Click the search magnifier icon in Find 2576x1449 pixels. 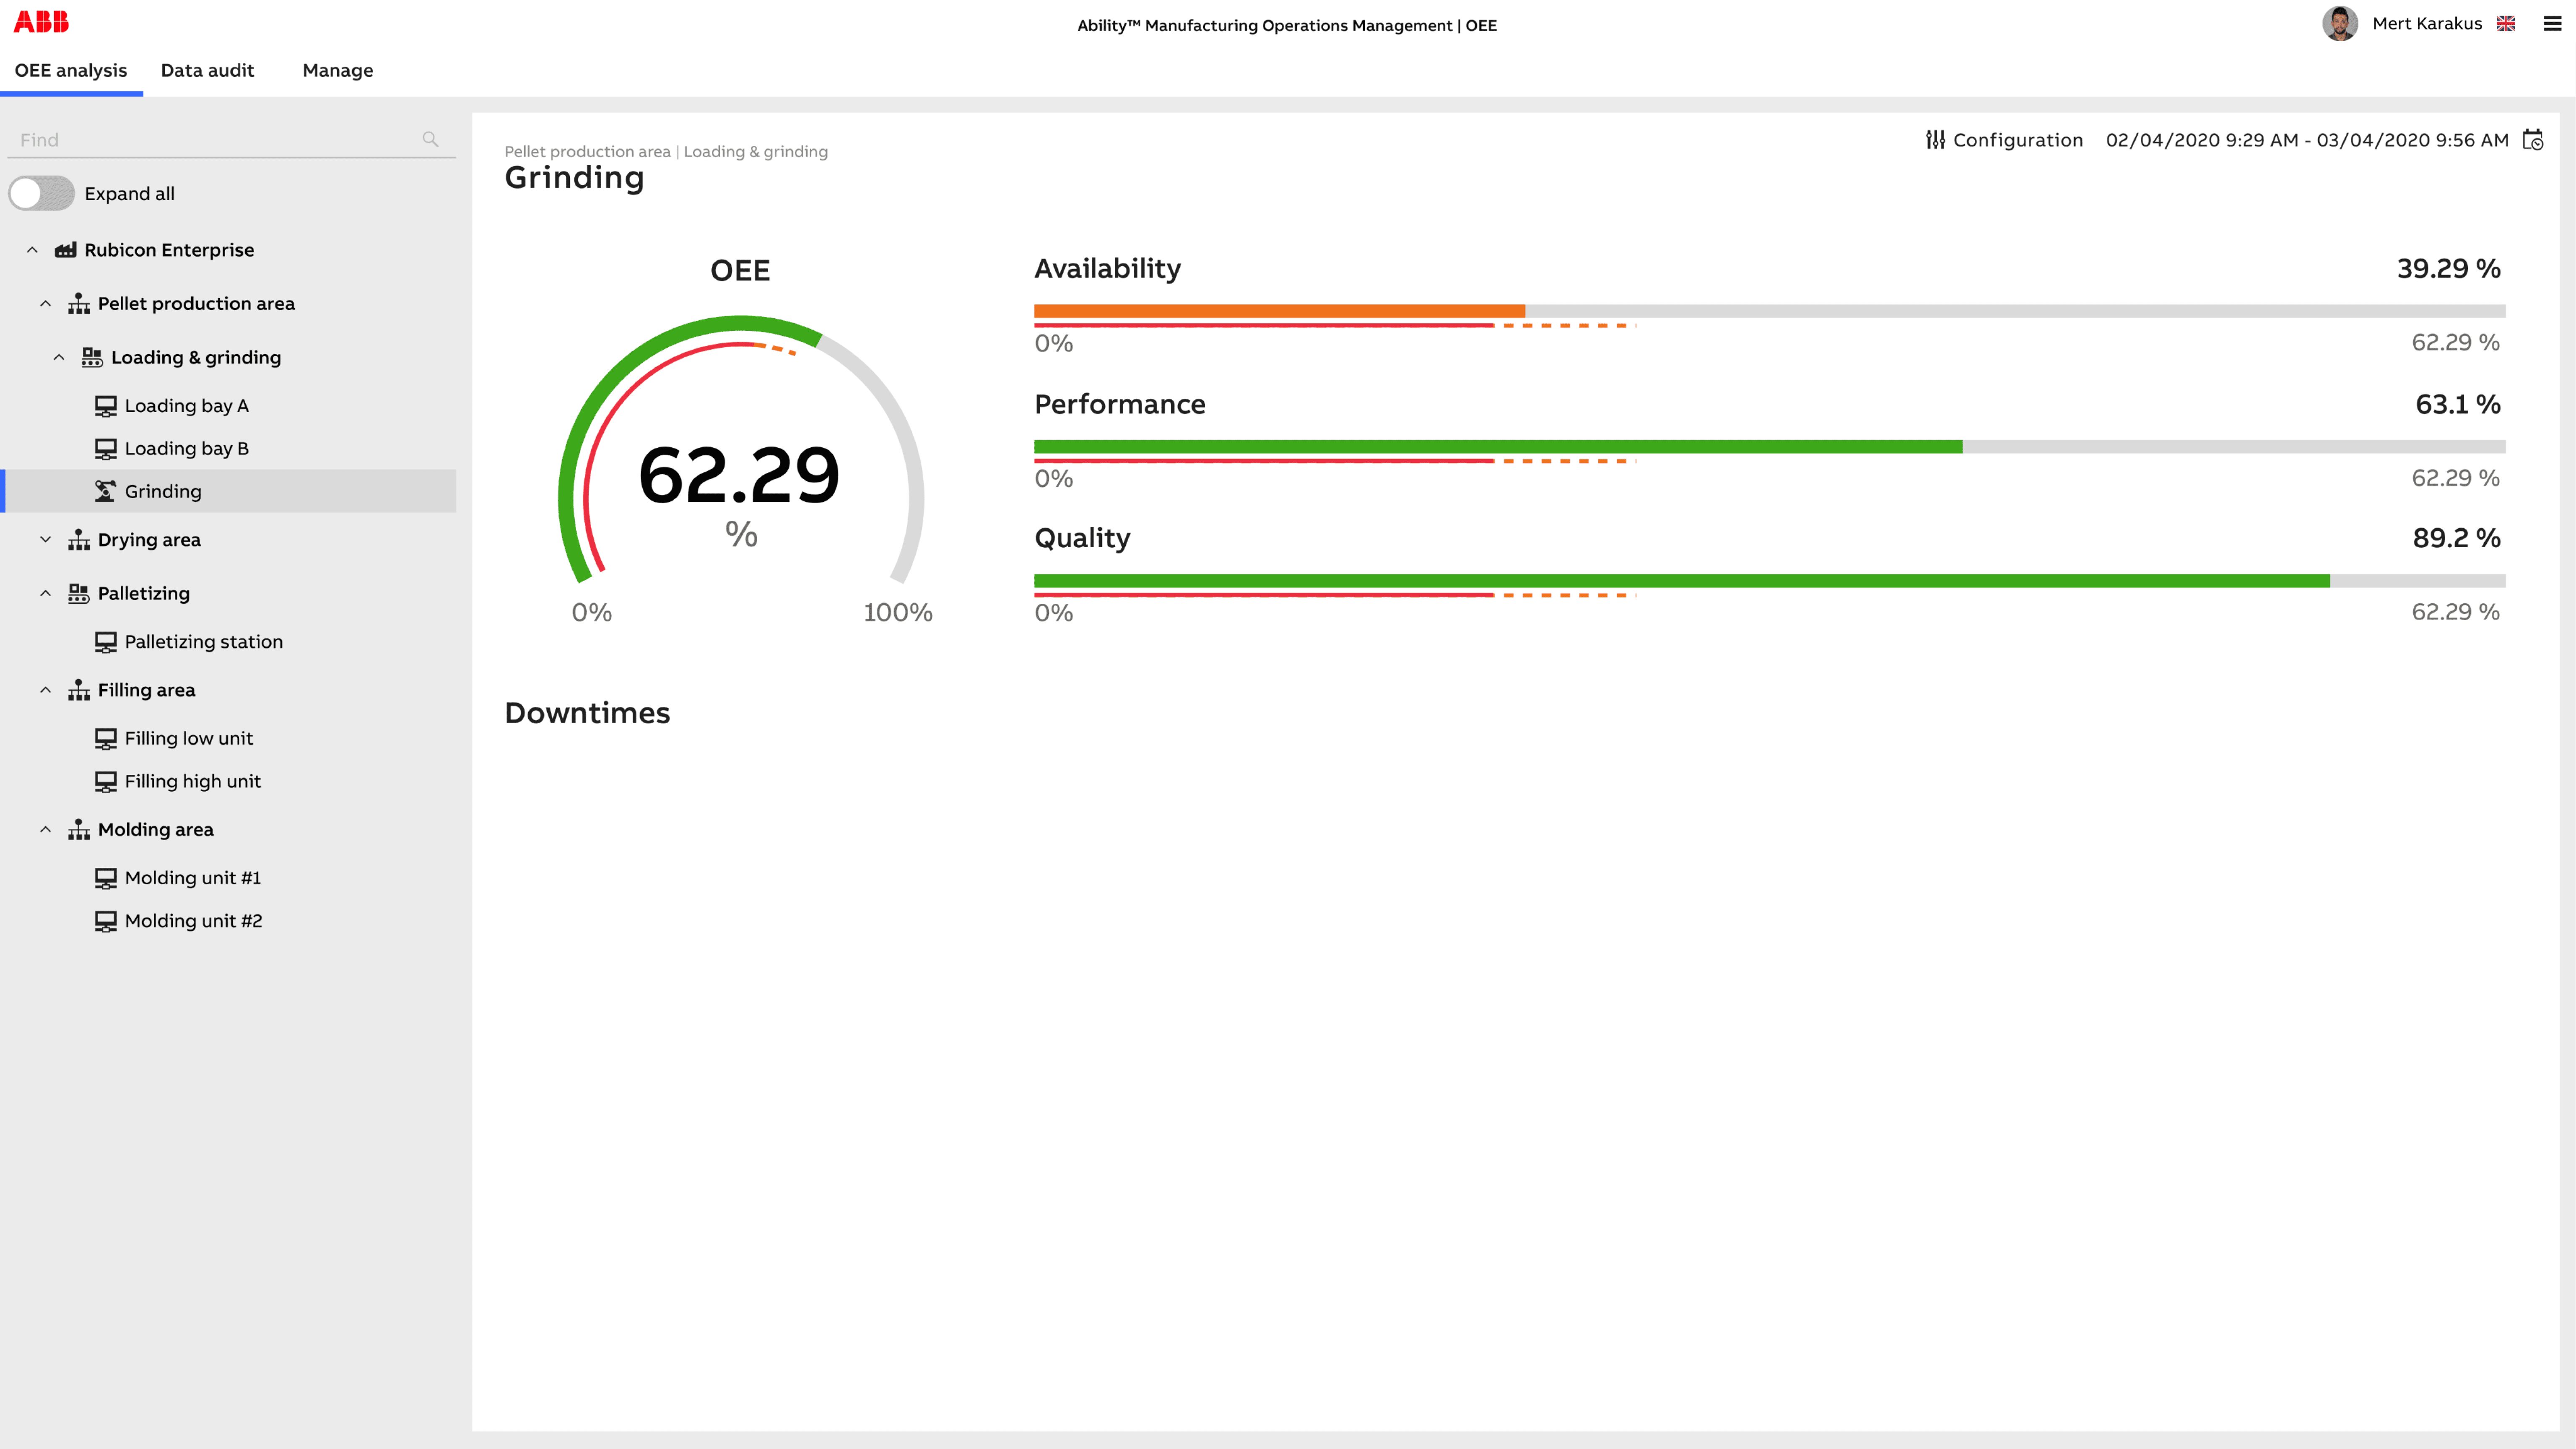pos(430,140)
